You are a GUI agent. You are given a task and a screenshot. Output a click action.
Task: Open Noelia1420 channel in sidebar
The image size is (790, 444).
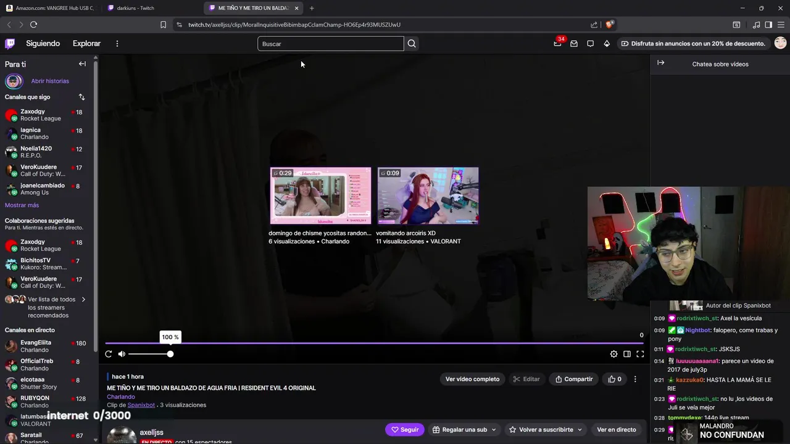click(48, 152)
